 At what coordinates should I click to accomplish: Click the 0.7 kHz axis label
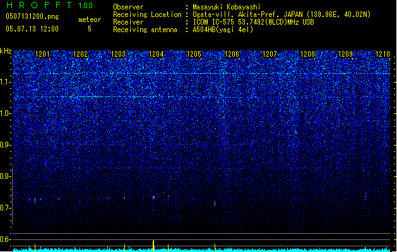coord(5,208)
